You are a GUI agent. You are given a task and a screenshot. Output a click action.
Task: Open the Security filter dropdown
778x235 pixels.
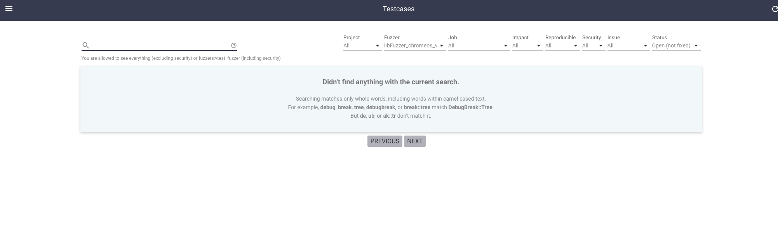594,45
